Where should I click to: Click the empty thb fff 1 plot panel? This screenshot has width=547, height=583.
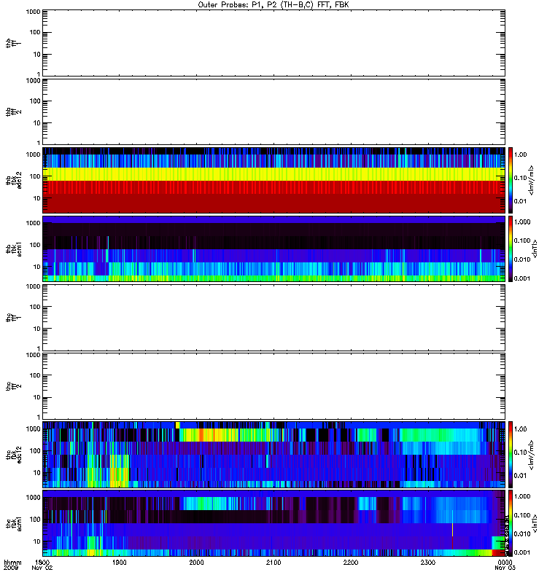(x=274, y=43)
